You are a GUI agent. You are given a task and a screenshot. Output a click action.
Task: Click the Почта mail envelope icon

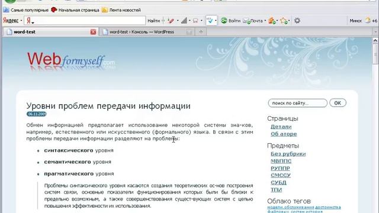(246, 21)
